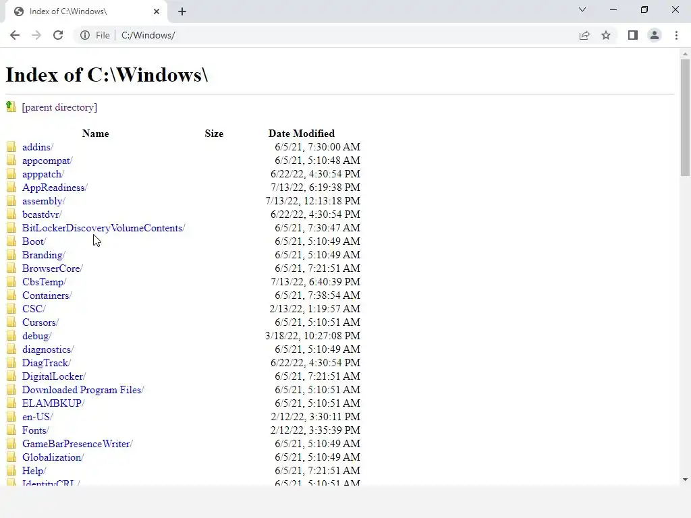Minimize the Chrome window
Viewport: 691px width, 518px height.
click(613, 9)
